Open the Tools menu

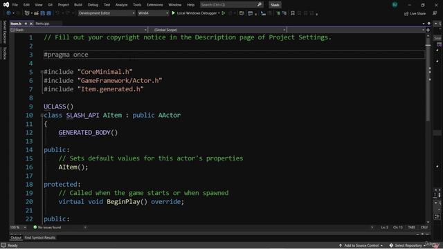click(137, 5)
